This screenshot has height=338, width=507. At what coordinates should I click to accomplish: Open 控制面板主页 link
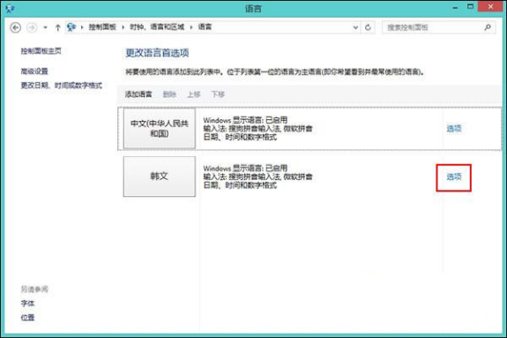pyautogui.click(x=41, y=51)
